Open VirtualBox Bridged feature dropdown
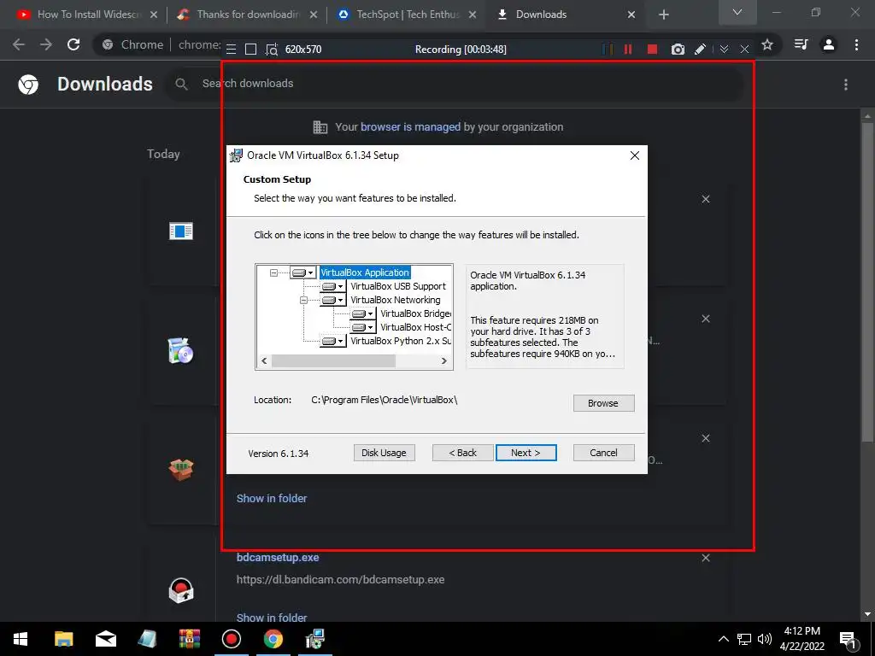 click(362, 313)
